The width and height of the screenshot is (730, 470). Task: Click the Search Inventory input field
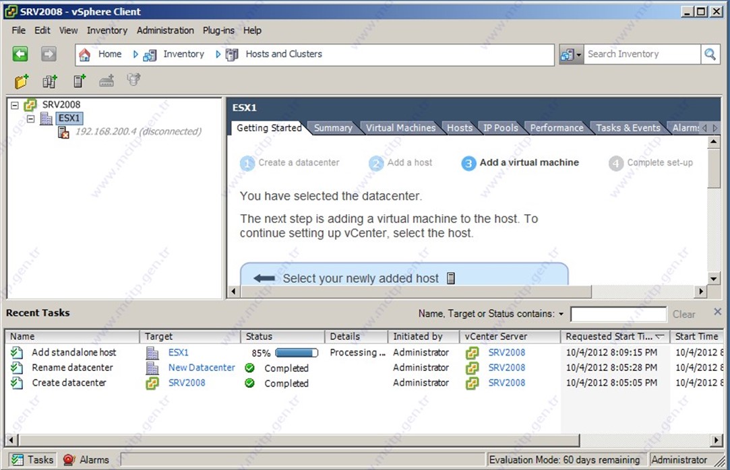click(x=642, y=55)
